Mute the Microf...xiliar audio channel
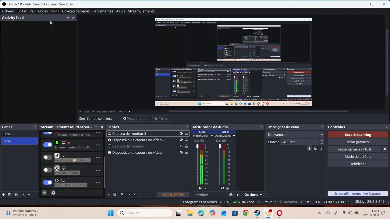Image resolution: width=390 pixels, height=219 pixels. 200,188
